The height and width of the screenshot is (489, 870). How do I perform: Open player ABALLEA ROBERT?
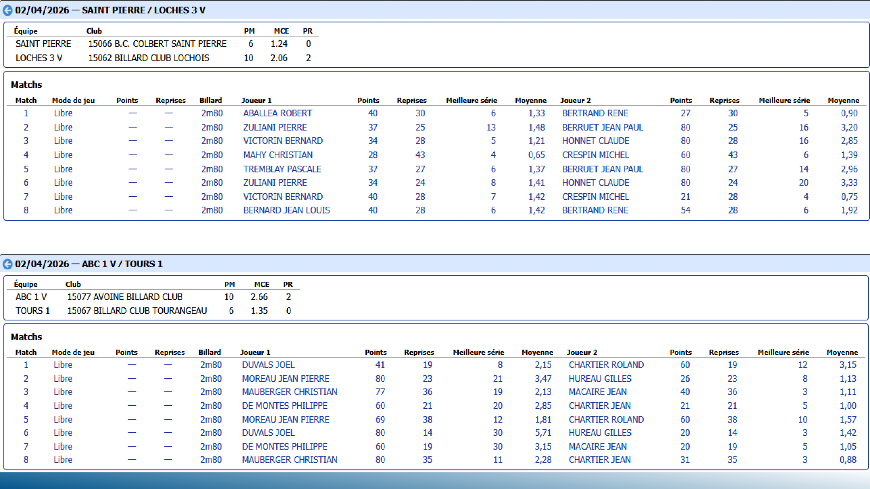277,113
